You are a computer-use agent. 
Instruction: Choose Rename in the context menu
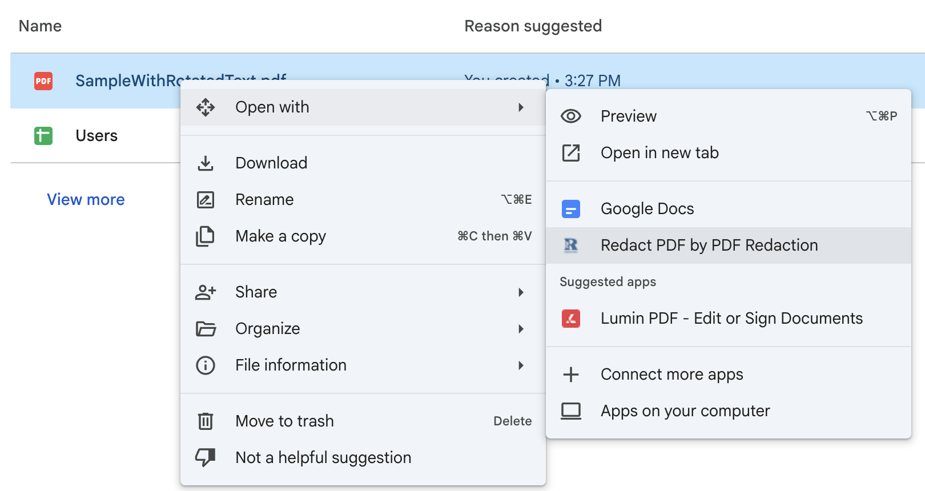(363, 200)
